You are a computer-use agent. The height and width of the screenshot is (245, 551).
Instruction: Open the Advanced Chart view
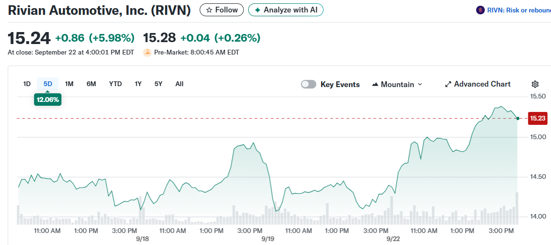tap(478, 84)
